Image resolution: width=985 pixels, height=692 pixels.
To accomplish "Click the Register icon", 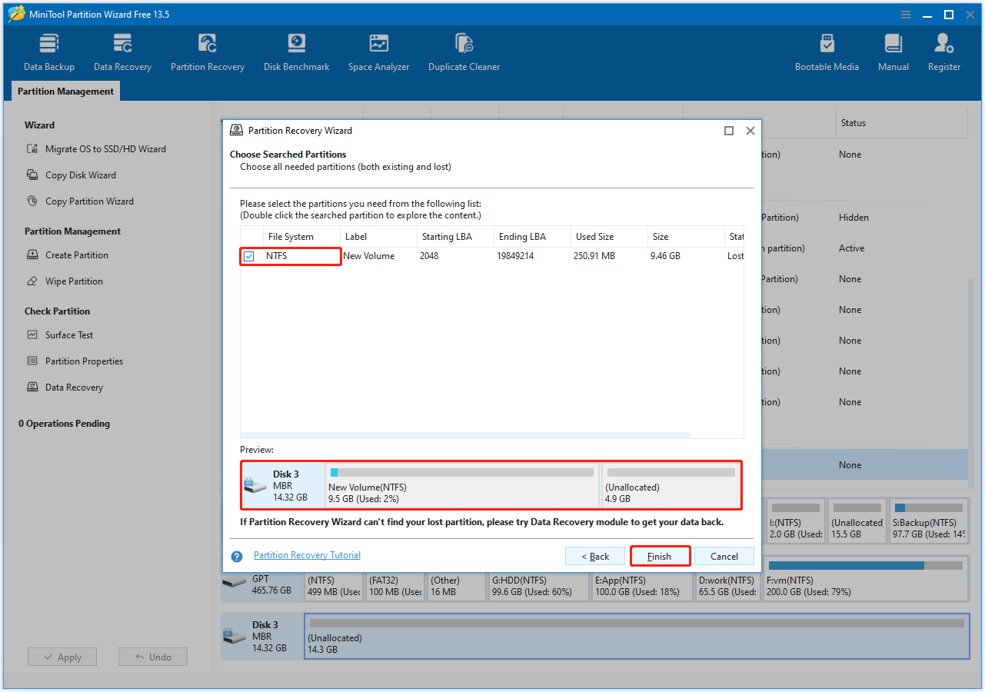I will (x=943, y=51).
